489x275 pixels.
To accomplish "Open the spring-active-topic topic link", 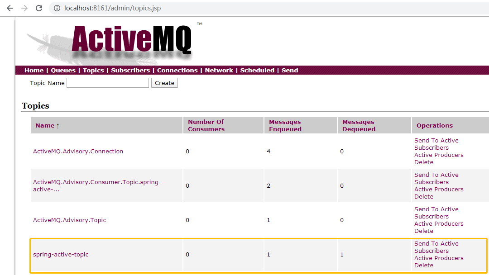I will tap(61, 255).
